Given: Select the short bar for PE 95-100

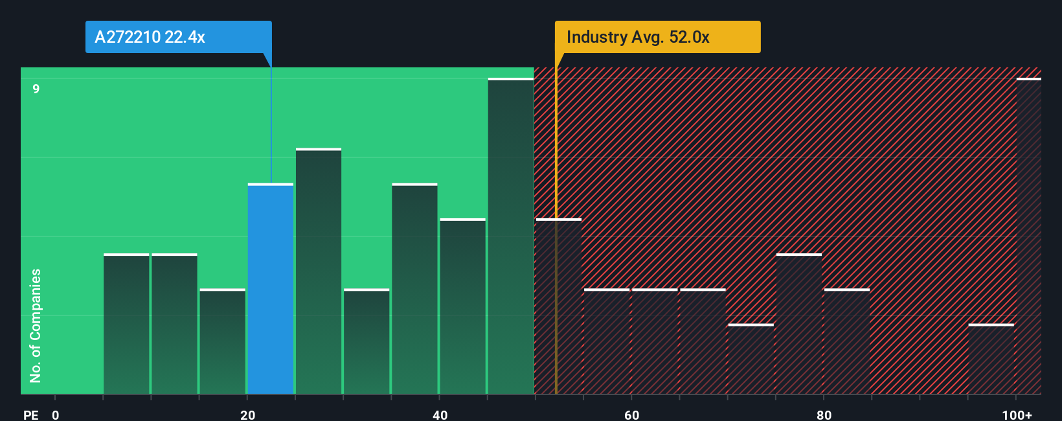Looking at the screenshot, I should coord(991,359).
